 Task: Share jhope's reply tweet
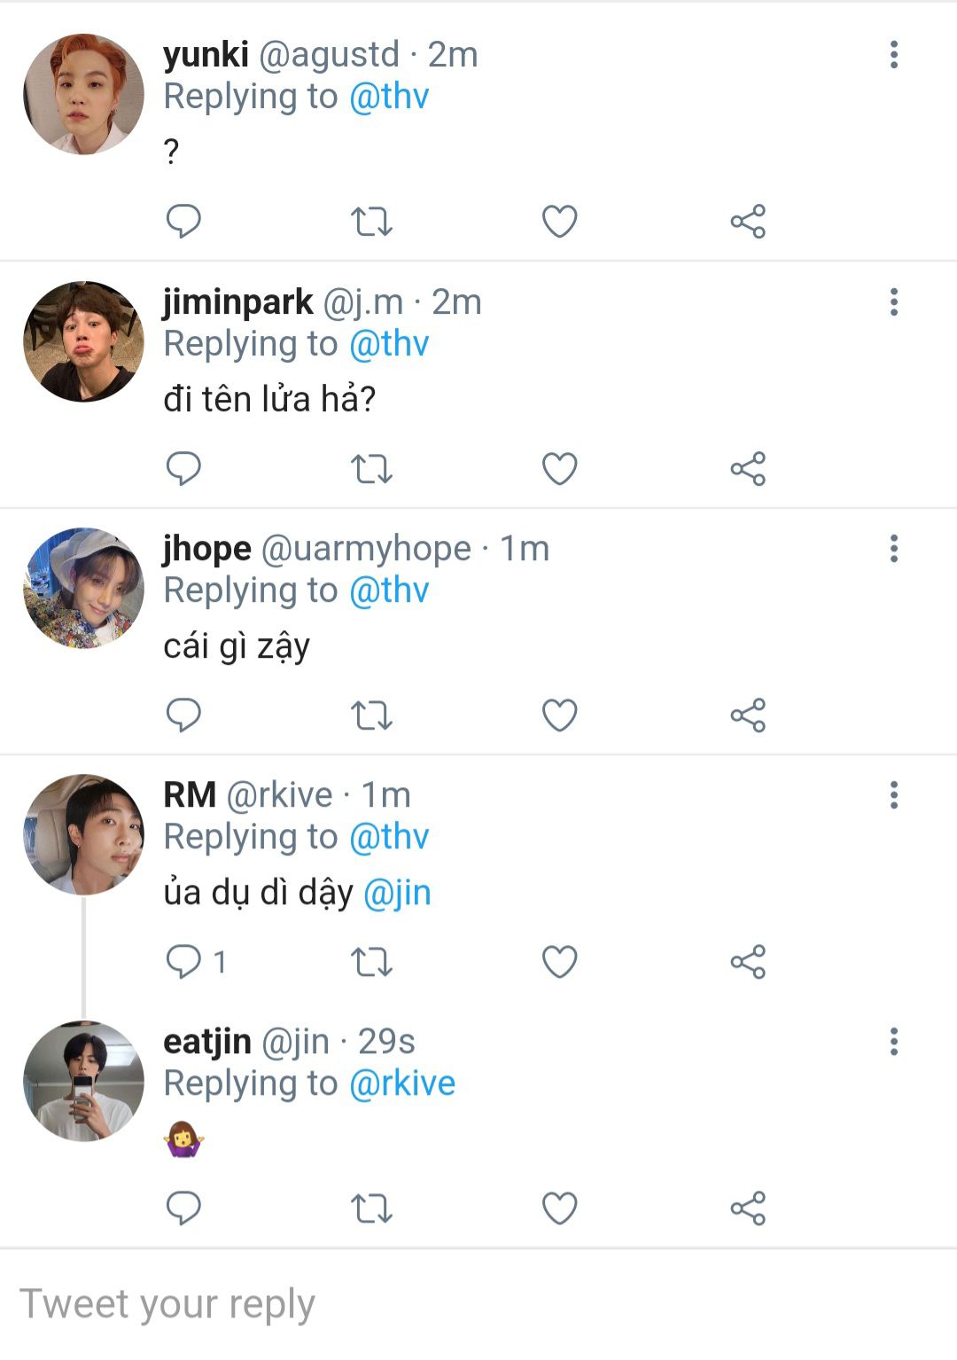pos(748,715)
